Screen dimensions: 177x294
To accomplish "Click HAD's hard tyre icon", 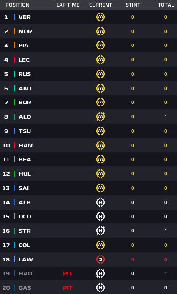I will [x=101, y=274].
